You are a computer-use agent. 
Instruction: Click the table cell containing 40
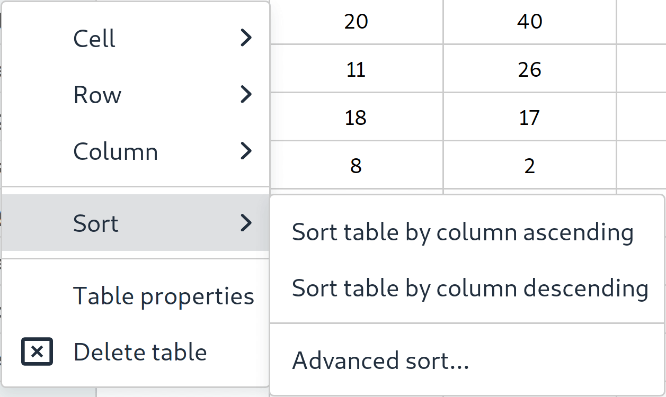point(529,22)
